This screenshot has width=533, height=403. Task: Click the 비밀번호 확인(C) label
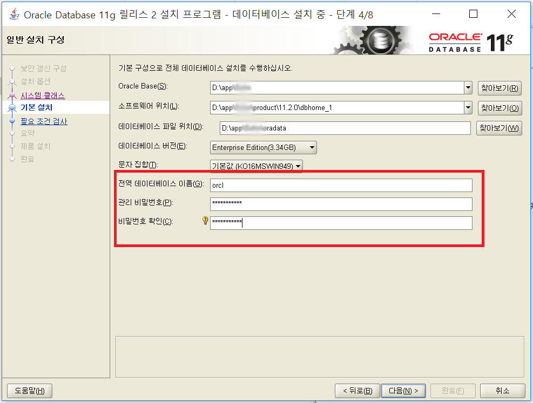point(145,221)
